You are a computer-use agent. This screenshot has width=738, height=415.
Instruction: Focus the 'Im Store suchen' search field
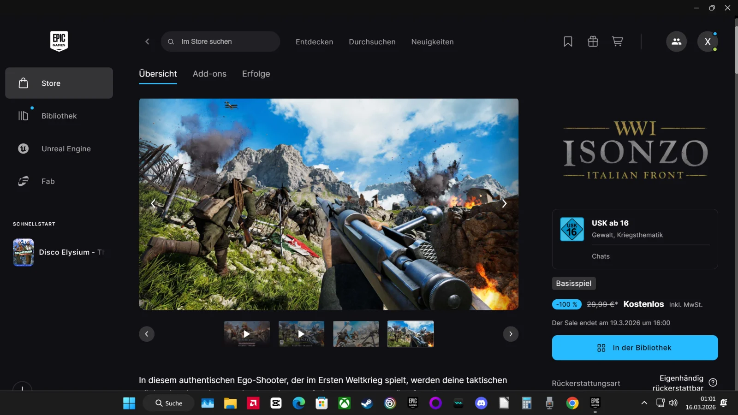click(x=220, y=41)
